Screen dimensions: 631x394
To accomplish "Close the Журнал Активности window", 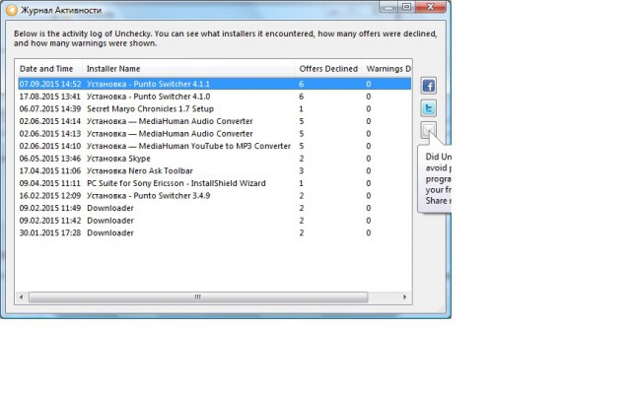I will tap(431, 7).
